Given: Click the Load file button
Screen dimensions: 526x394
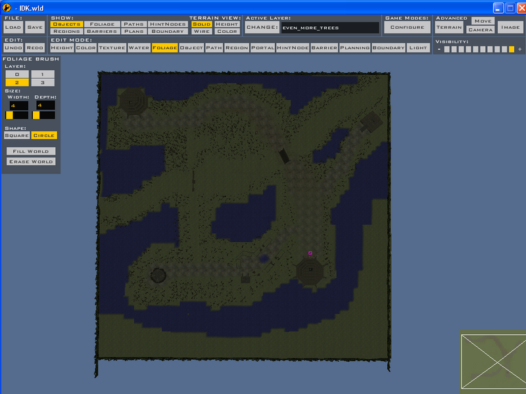Looking at the screenshot, I should point(13,27).
